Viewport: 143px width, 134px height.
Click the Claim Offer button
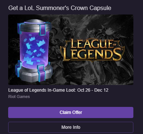(71, 112)
